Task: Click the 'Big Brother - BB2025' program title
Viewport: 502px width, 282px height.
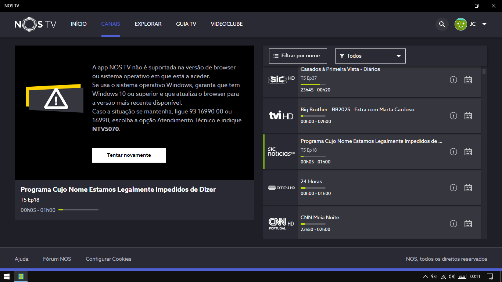Action: coord(357,109)
